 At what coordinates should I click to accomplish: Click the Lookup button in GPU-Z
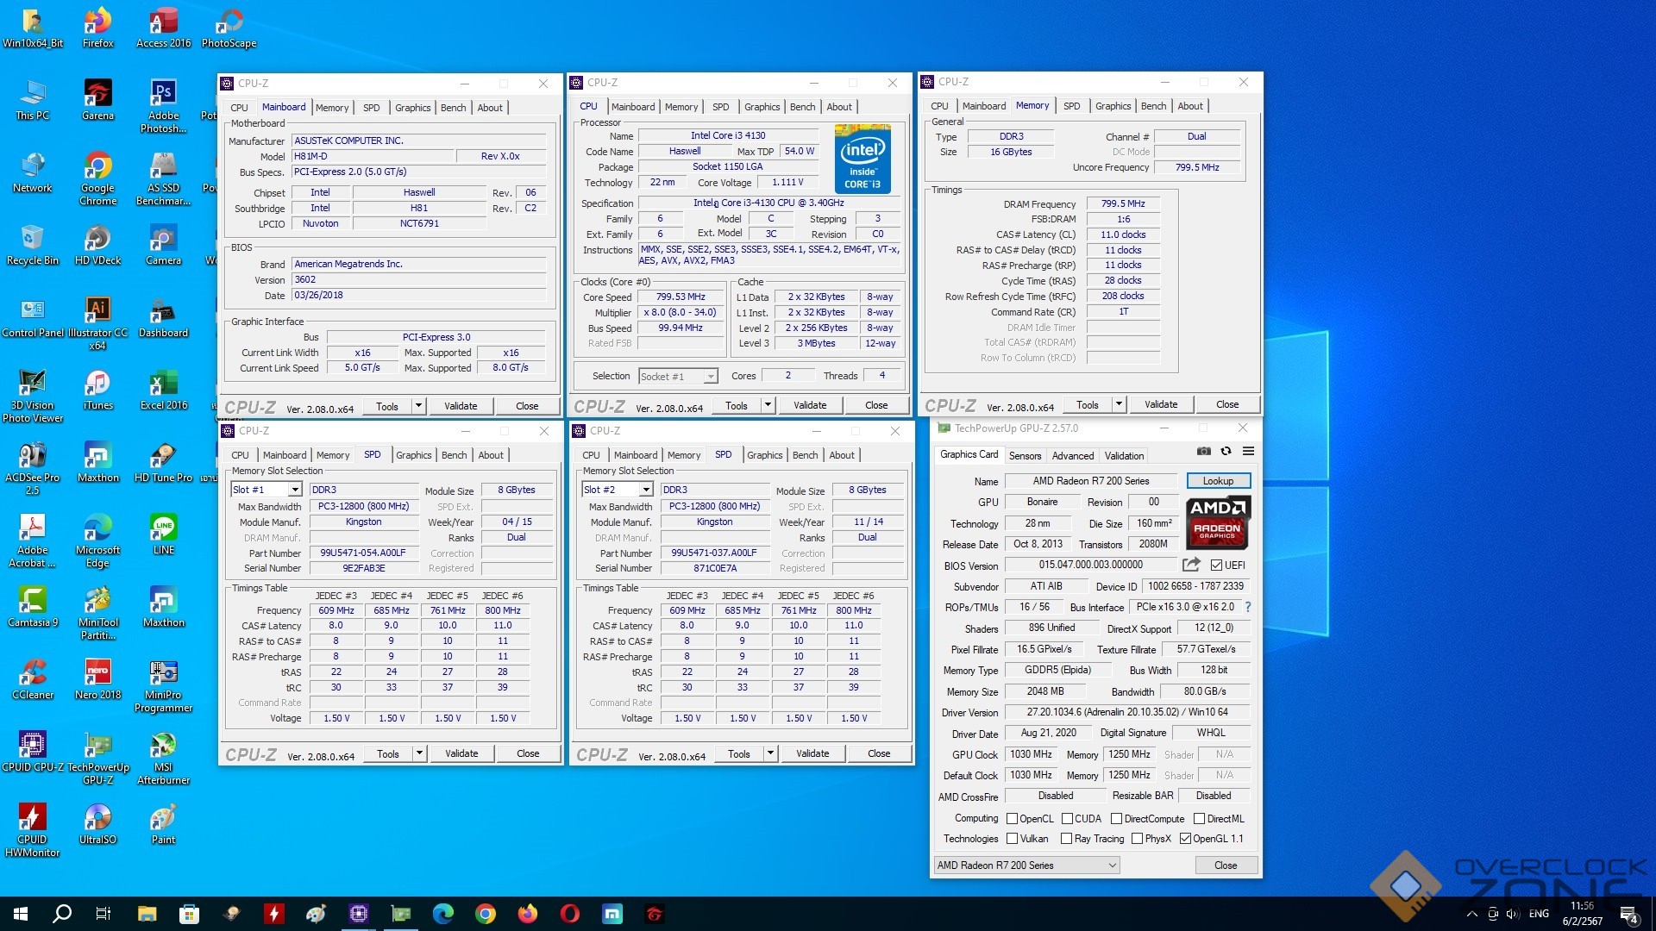coord(1218,481)
